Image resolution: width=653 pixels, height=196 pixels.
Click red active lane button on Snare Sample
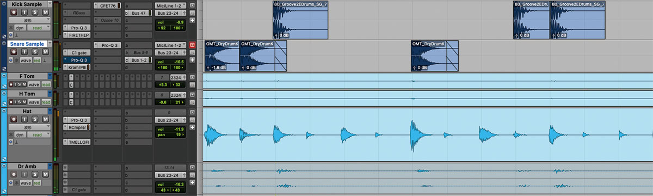coord(192,45)
